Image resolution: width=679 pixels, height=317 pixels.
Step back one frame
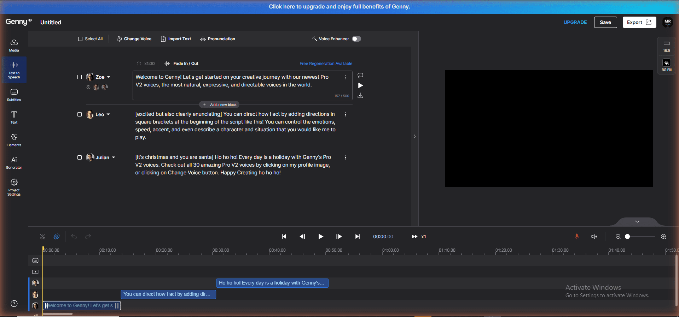pos(302,237)
